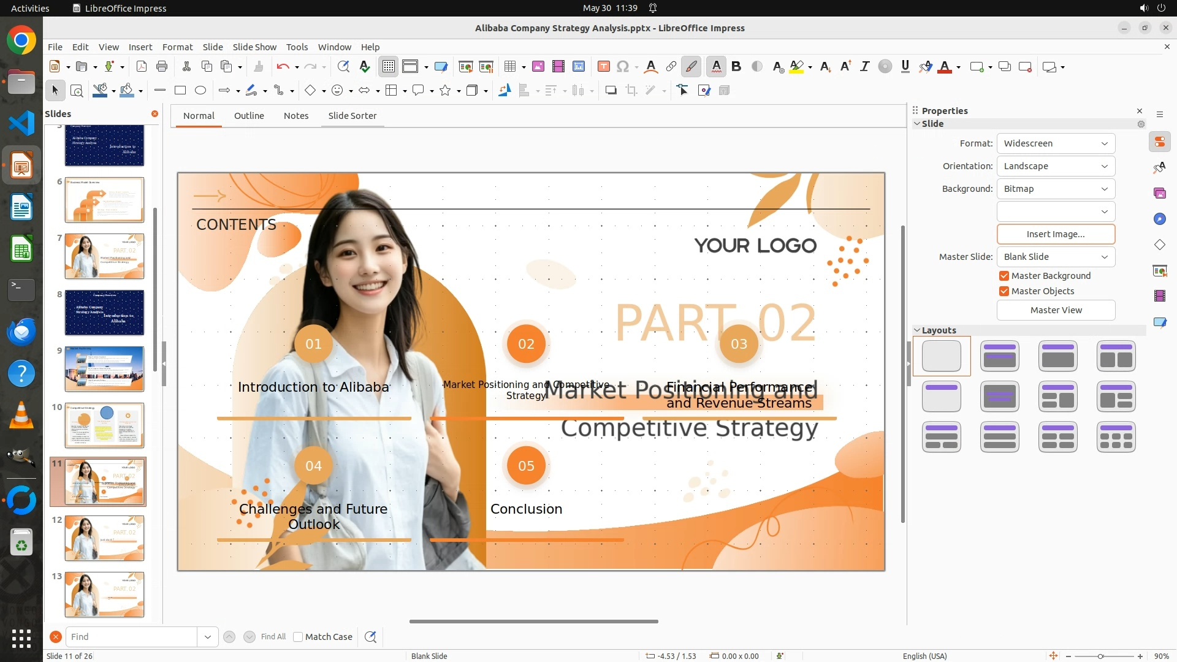The height and width of the screenshot is (662, 1177).
Task: Uncheck the Master Background checkbox
Action: point(1004,276)
